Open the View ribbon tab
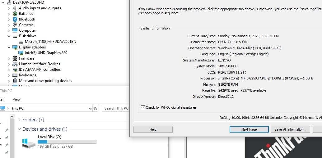The height and width of the screenshot is (158, 322). coord(16,99)
